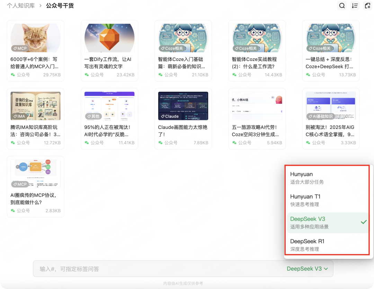The image size is (374, 289).
Task: Open article 一键总结 + 深度反思 Coze+DeepSeek
Action: [x=329, y=63]
